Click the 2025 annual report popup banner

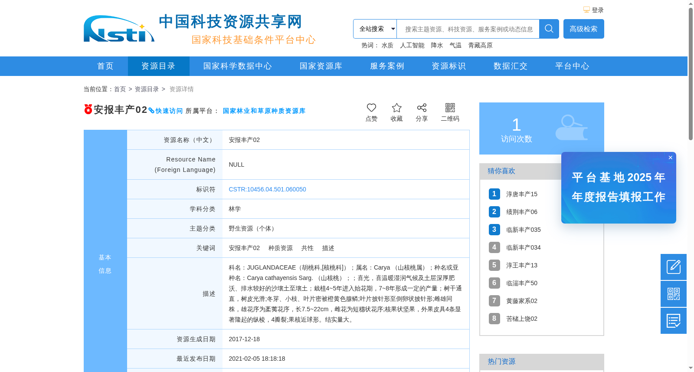coord(619,188)
